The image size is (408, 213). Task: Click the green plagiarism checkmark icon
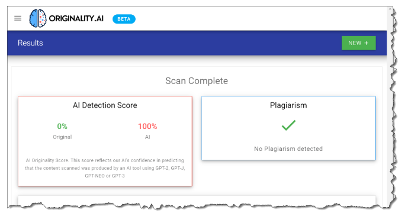pyautogui.click(x=288, y=125)
